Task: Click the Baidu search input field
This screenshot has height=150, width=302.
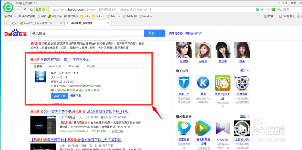Action: 87,33
